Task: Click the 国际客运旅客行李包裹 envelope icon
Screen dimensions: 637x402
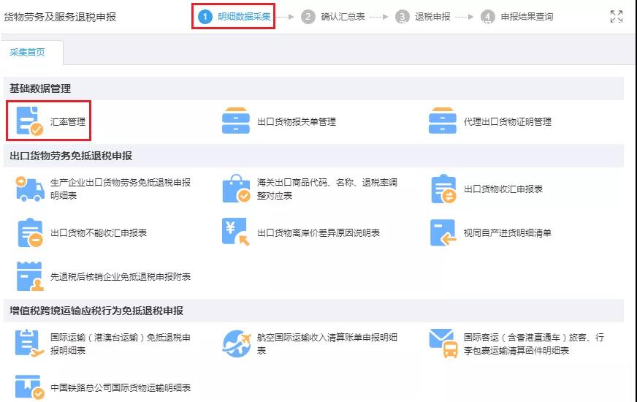Action: click(443, 344)
